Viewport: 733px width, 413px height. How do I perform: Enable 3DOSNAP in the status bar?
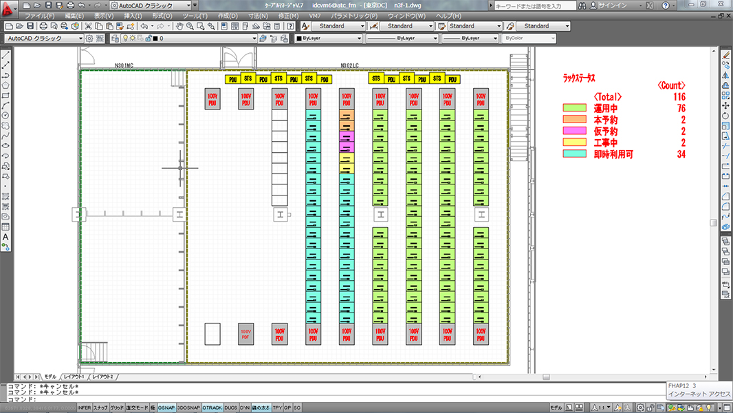click(x=188, y=407)
